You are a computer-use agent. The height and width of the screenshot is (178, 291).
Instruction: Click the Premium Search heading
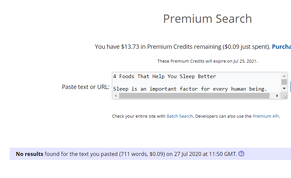tap(208, 18)
